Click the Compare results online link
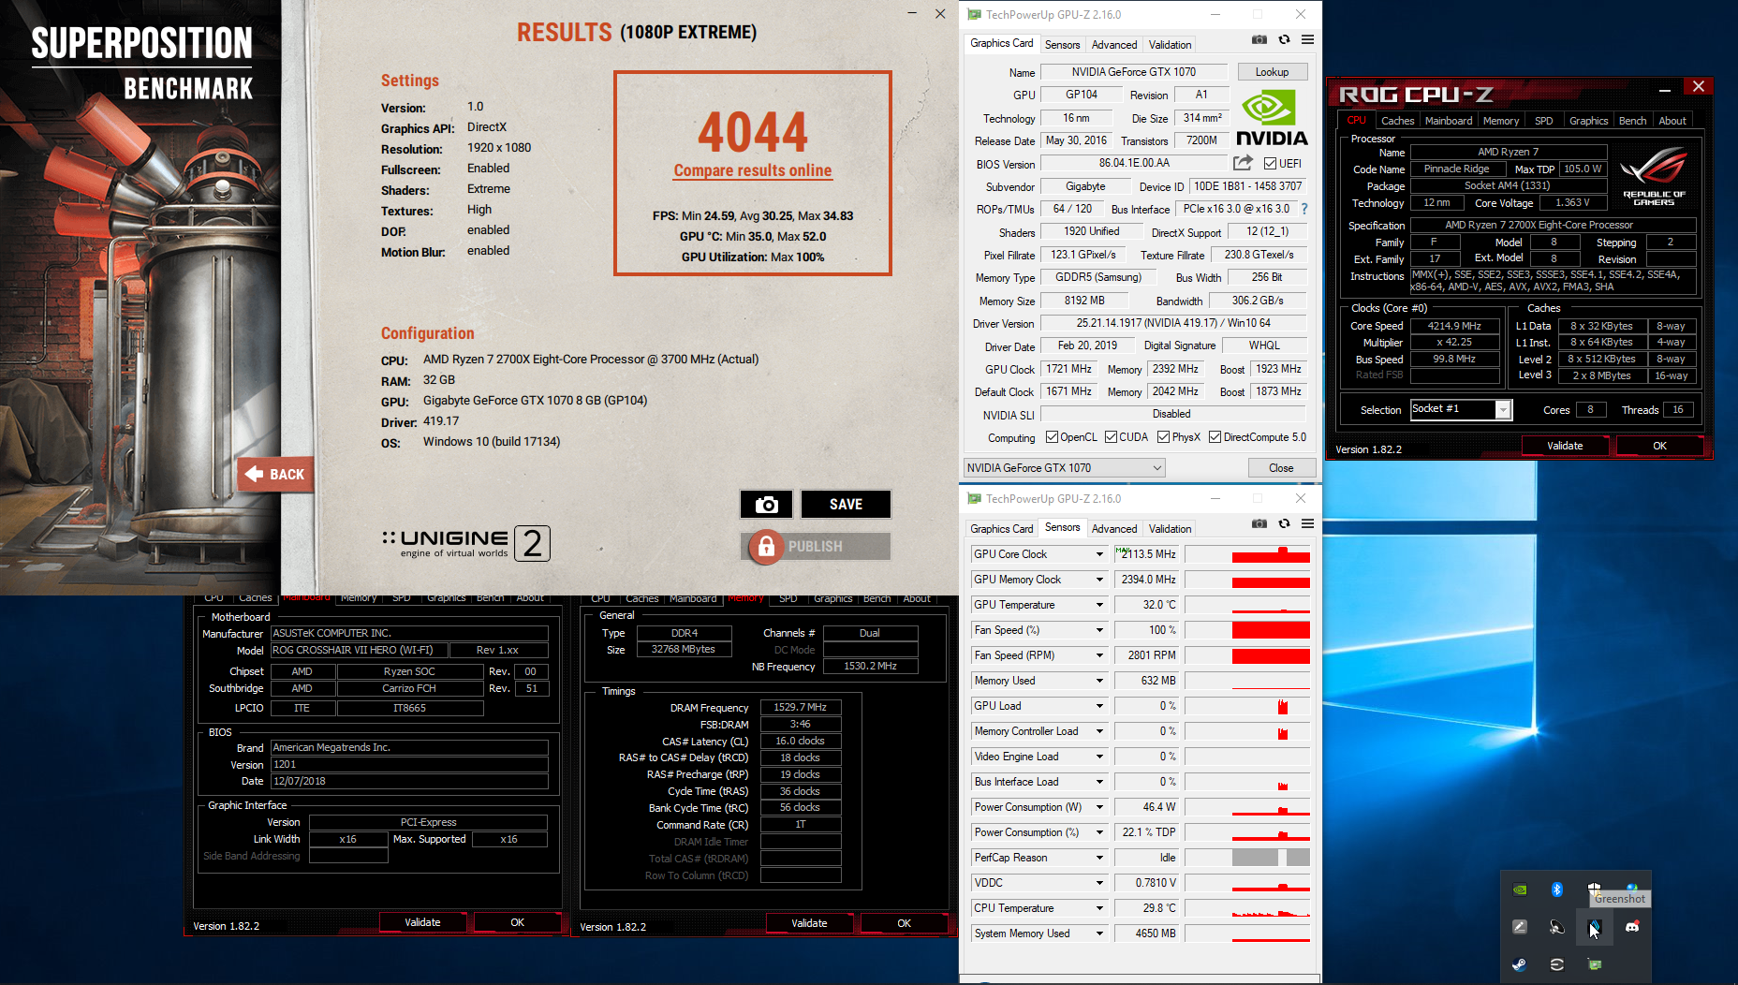Image resolution: width=1738 pixels, height=985 pixels. (753, 170)
